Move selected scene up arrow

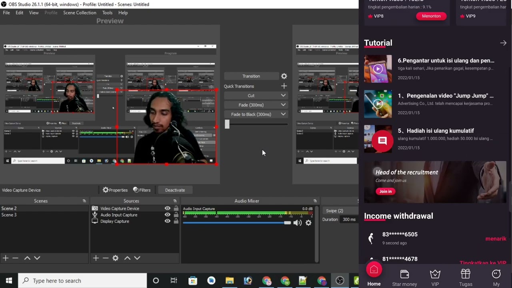tap(27, 258)
